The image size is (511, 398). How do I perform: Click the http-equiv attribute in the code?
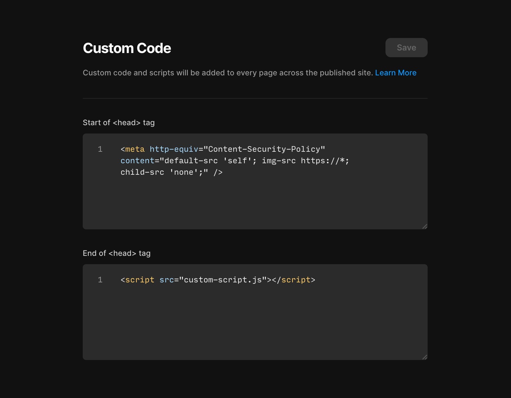pyautogui.click(x=174, y=149)
